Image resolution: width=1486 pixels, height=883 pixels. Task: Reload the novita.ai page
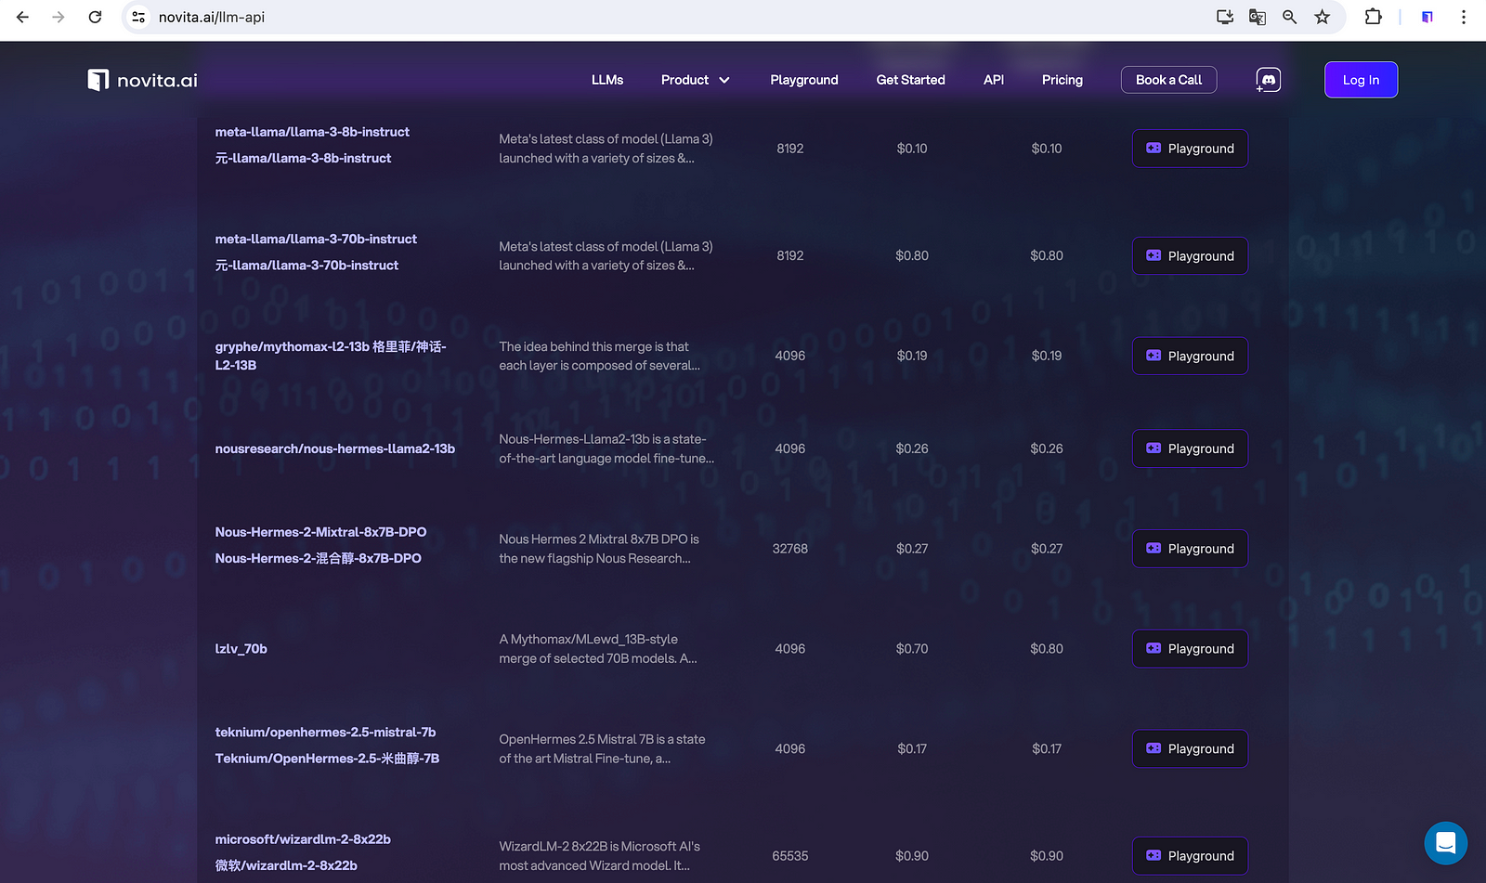(95, 17)
